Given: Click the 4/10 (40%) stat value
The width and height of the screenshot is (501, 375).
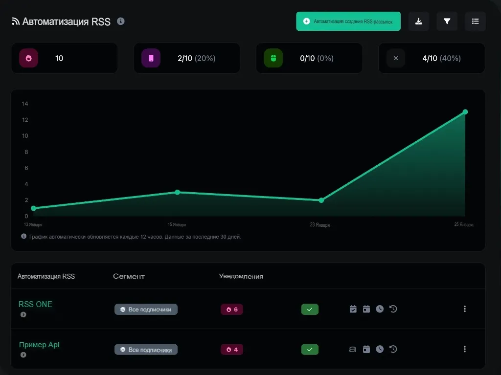Looking at the screenshot, I should [442, 59].
